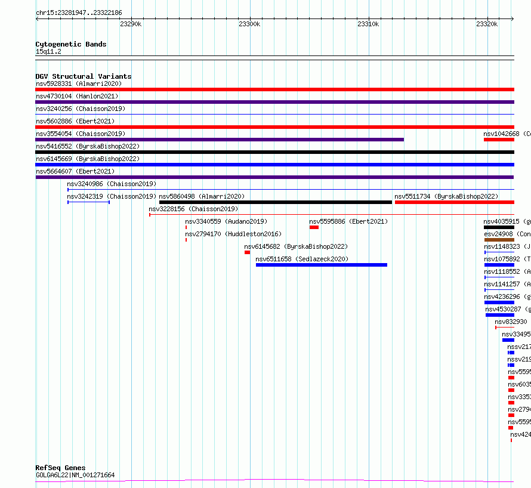This screenshot has width=531, height=488.
Task: Select nsv3242319 (Chaisson2019) label
Action: click(112, 196)
